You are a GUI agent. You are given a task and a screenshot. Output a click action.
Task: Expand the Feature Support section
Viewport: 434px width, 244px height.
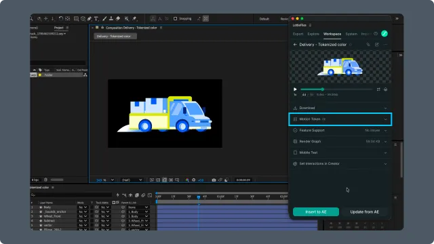(340, 130)
